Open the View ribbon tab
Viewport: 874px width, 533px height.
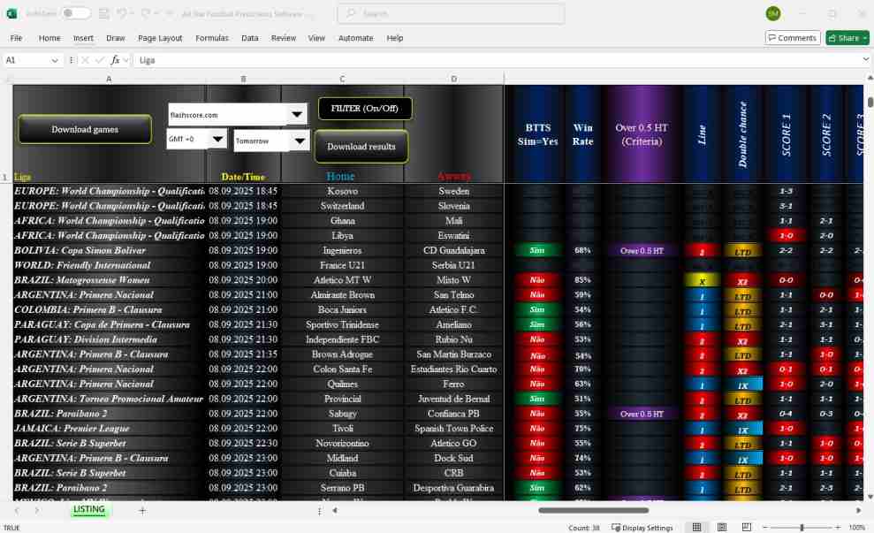pyautogui.click(x=316, y=38)
